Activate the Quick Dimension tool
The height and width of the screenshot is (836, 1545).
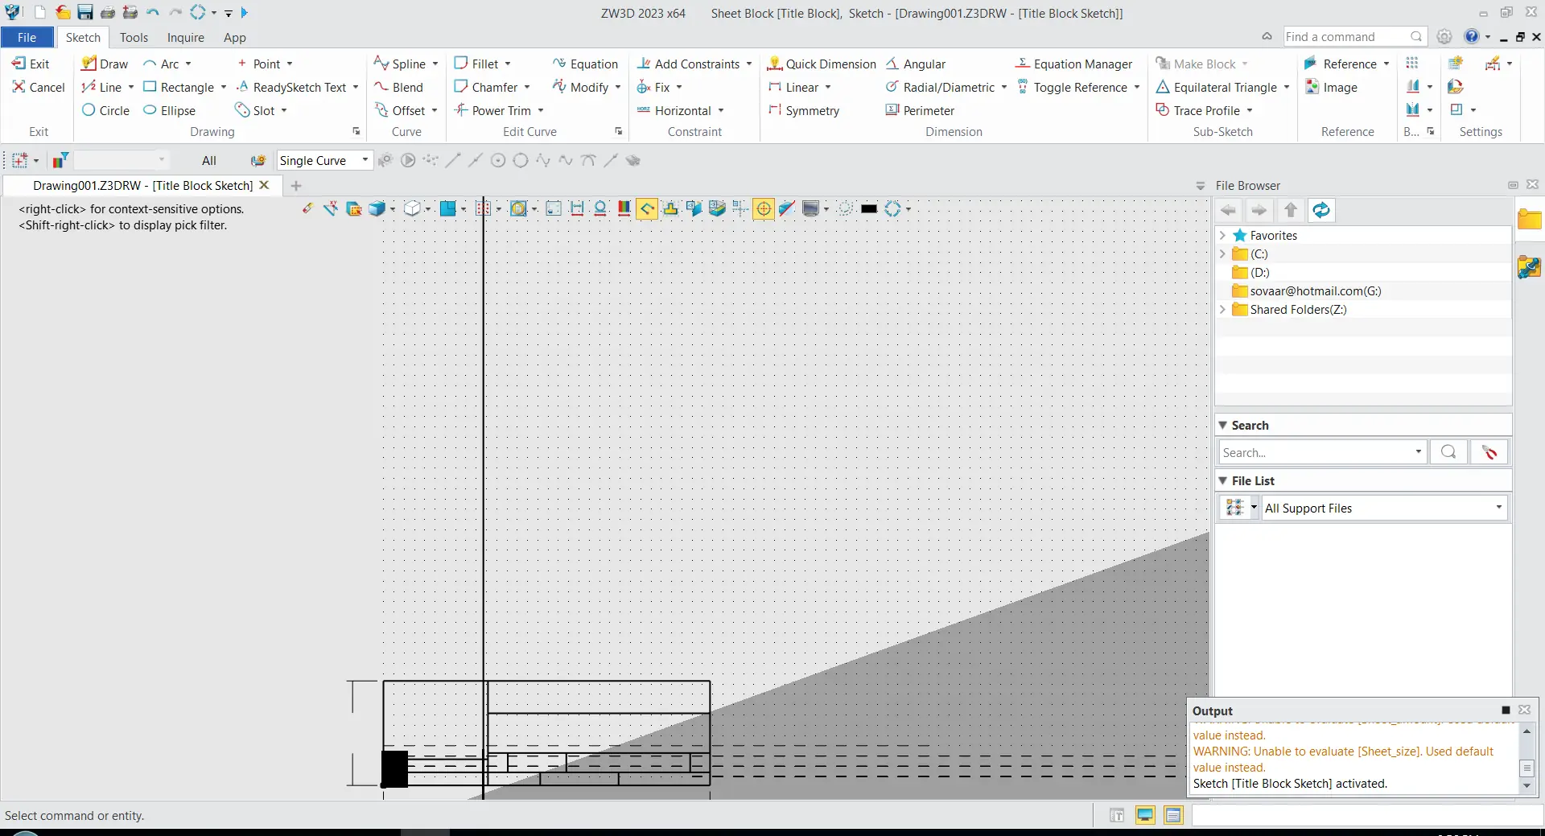click(822, 64)
